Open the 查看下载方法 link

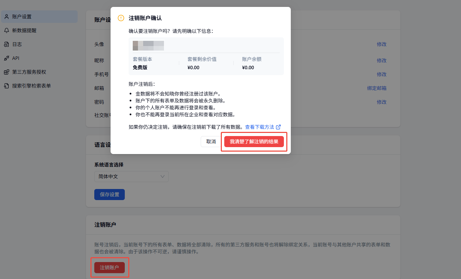[x=259, y=127]
